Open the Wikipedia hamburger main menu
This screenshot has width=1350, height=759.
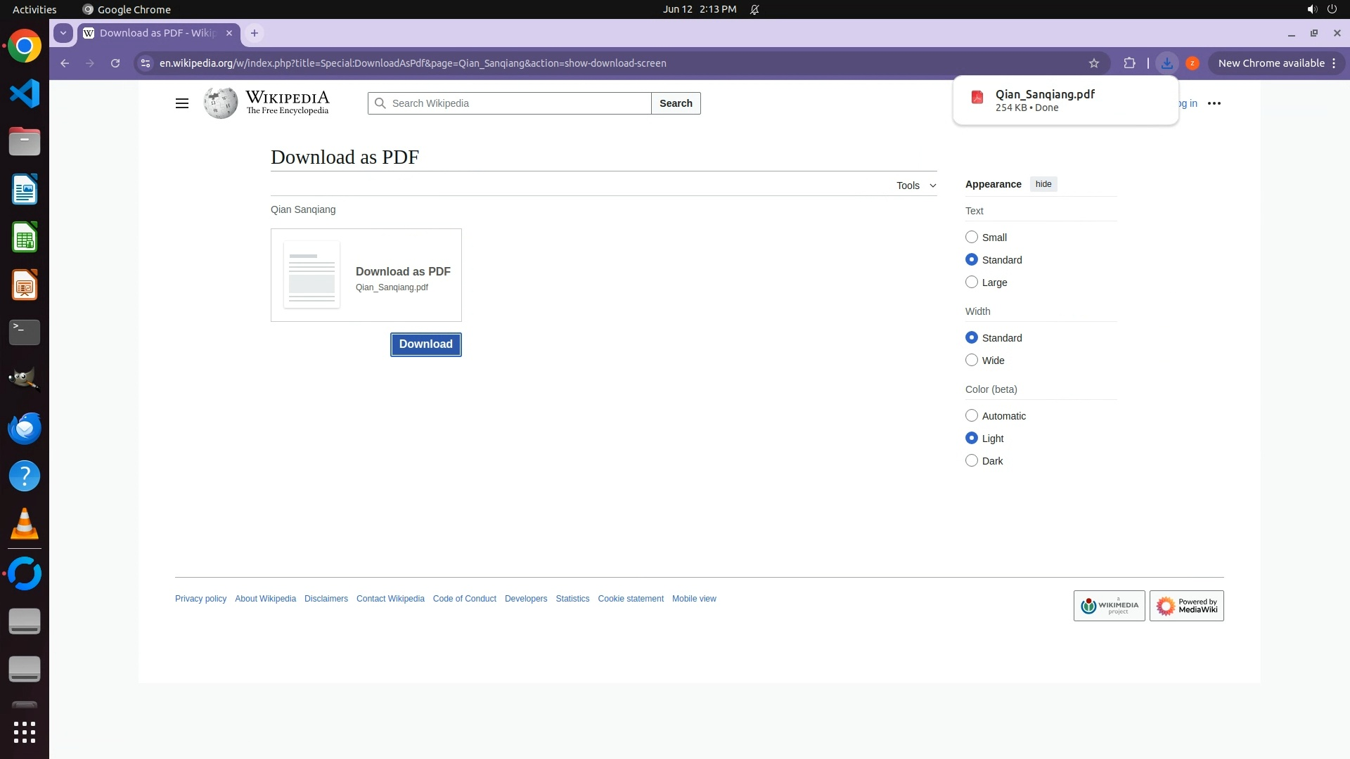pyautogui.click(x=181, y=103)
